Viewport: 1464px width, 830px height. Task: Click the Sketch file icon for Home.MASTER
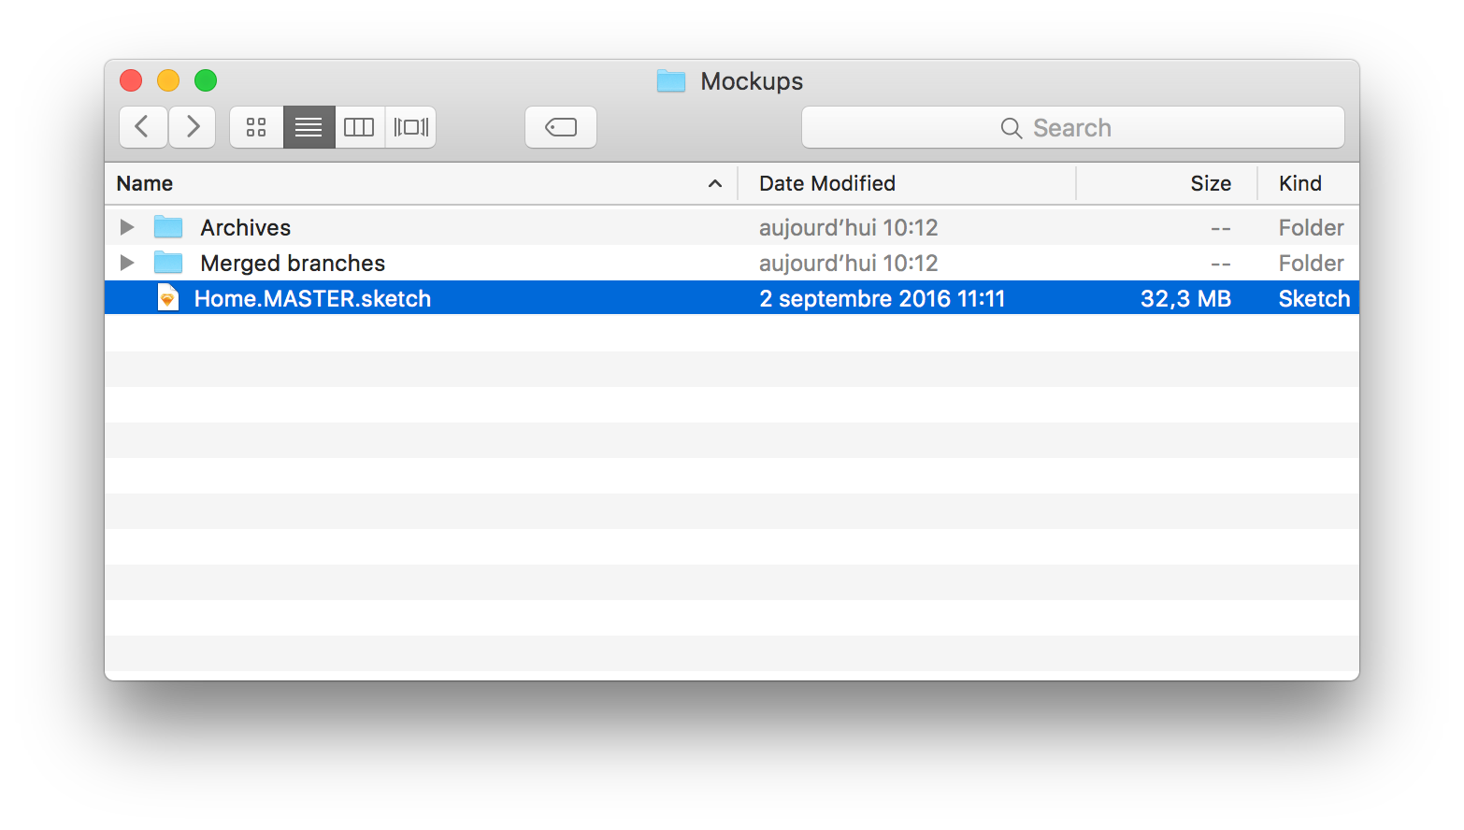pos(167,298)
